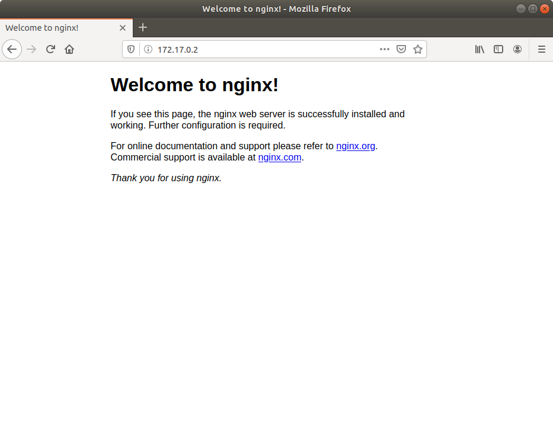Toggle the sidebar view
The image size is (553, 427).
[x=498, y=50]
